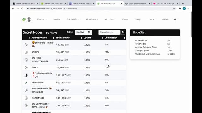Click table settings gear button

(x=123, y=32)
